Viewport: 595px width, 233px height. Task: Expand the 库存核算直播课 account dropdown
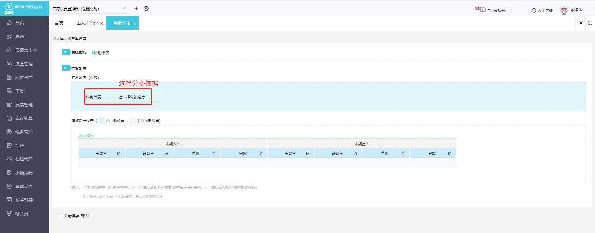(124, 8)
